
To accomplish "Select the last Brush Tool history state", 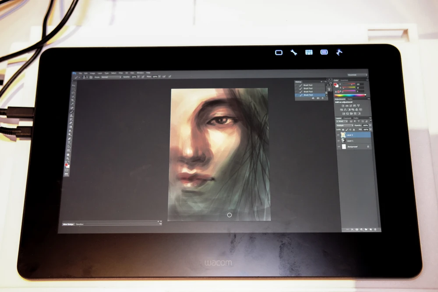I will point(308,95).
